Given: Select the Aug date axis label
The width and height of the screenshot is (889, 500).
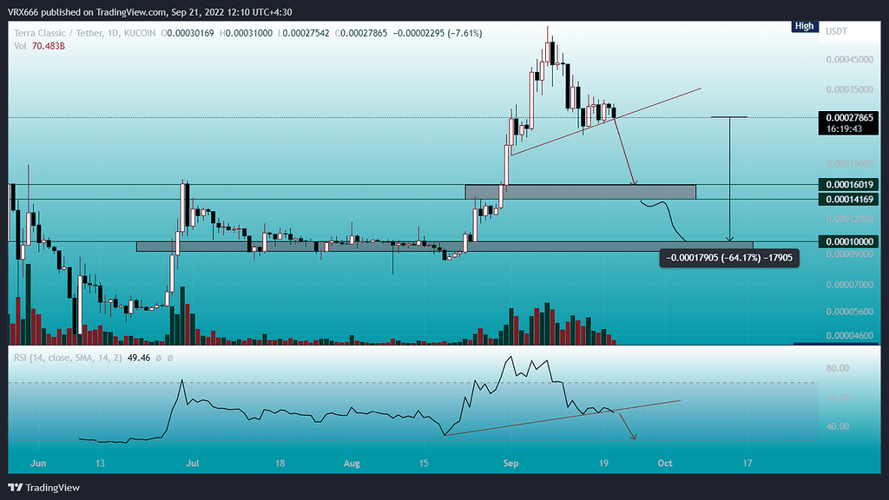Looking at the screenshot, I should tap(352, 464).
